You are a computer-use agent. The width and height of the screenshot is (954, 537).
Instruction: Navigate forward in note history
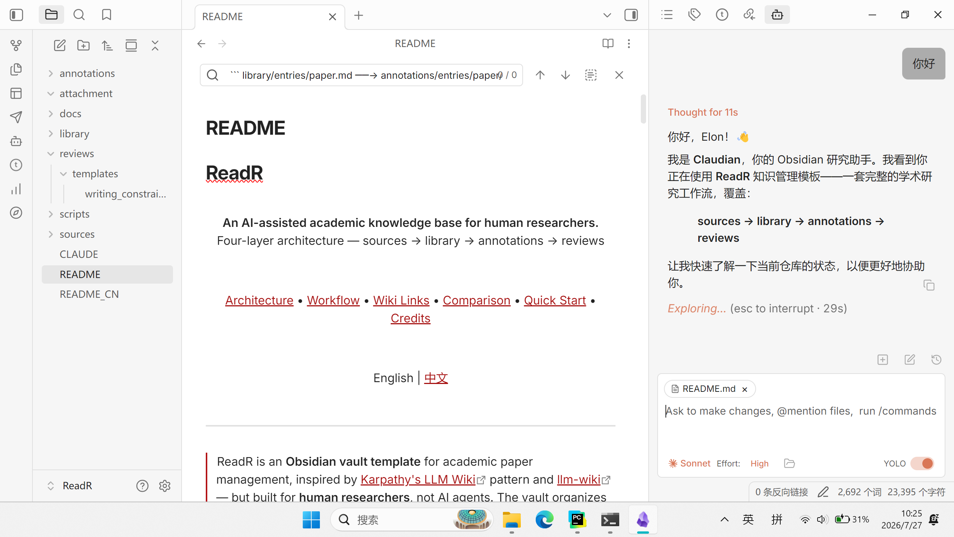pos(222,44)
